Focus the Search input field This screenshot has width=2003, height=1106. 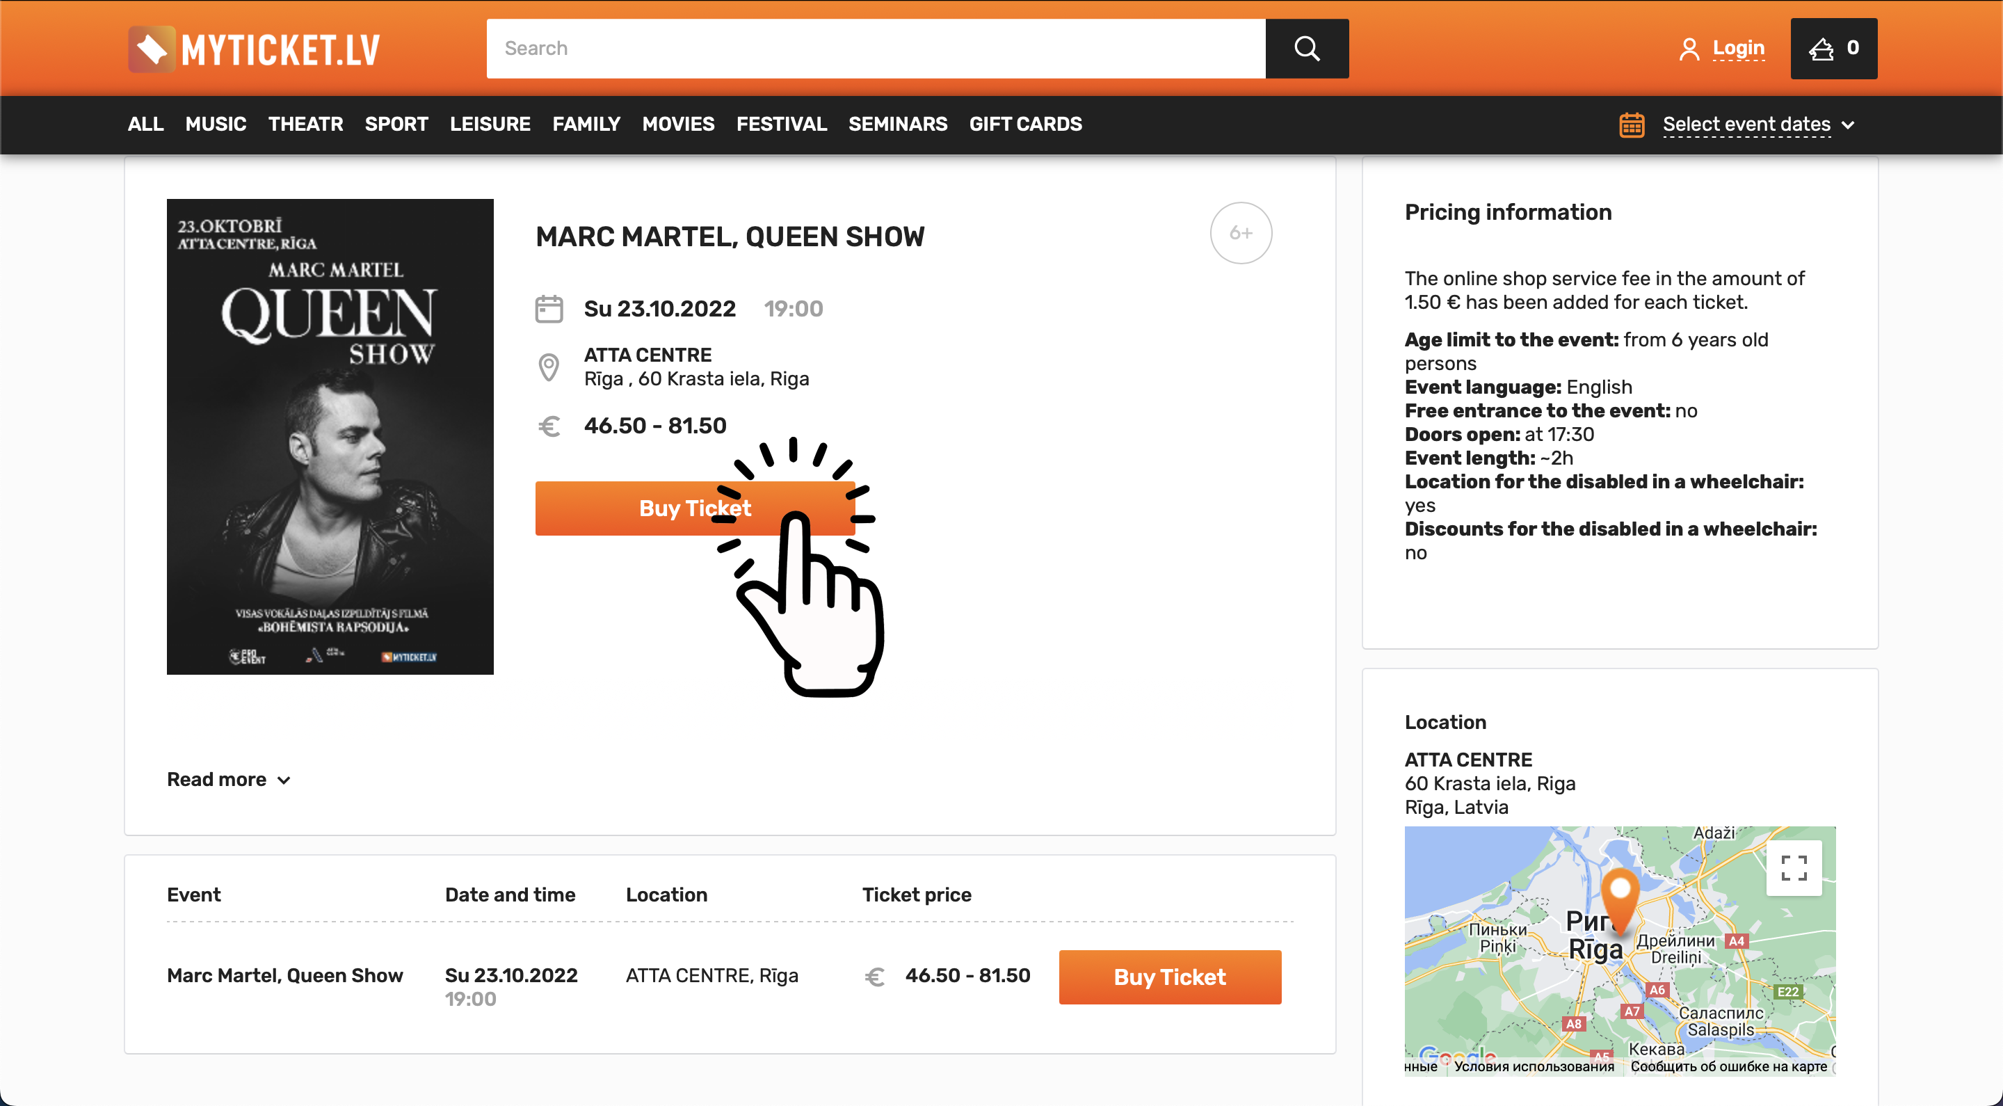[x=876, y=48]
